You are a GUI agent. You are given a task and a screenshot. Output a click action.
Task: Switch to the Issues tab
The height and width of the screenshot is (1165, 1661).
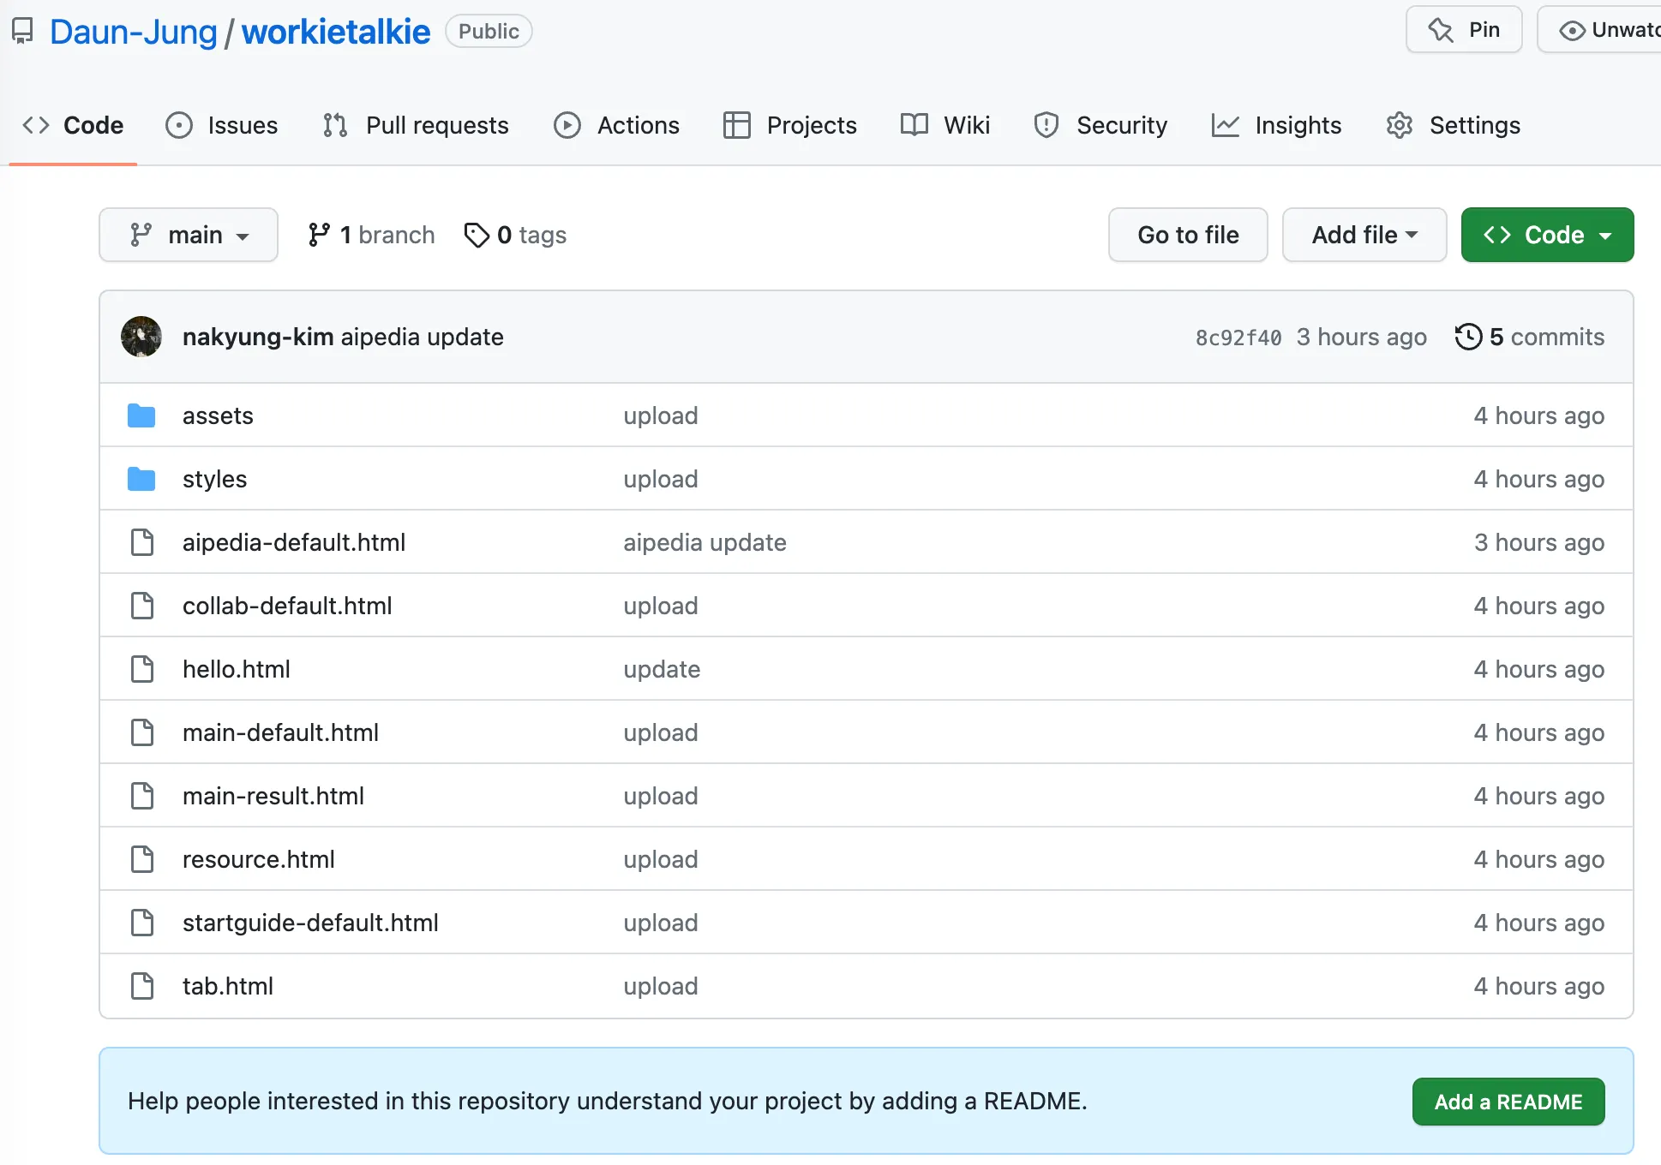222,125
